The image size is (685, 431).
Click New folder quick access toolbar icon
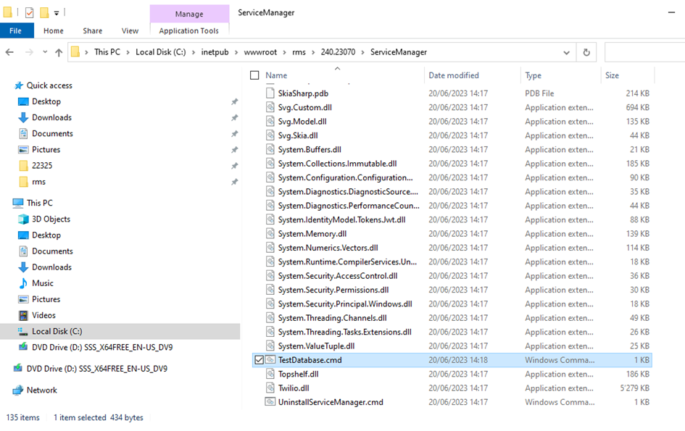(x=44, y=12)
